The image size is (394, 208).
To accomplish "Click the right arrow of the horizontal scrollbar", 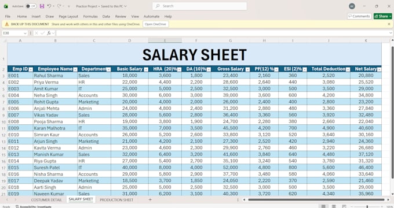I will click(388, 200).
